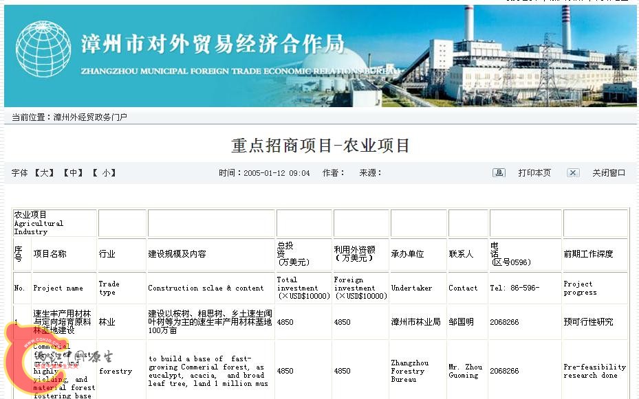Click the 关闭窗口 close window link

[x=609, y=173]
